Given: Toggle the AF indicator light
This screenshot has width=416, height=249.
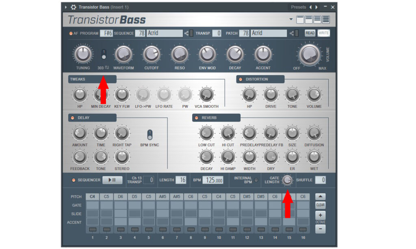Looking at the screenshot, I should tap(71, 33).
